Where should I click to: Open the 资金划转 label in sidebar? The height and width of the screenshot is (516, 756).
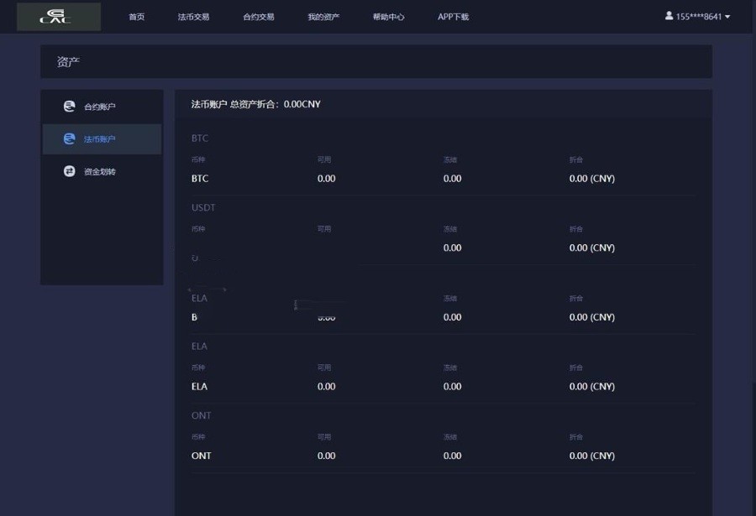[x=100, y=172]
